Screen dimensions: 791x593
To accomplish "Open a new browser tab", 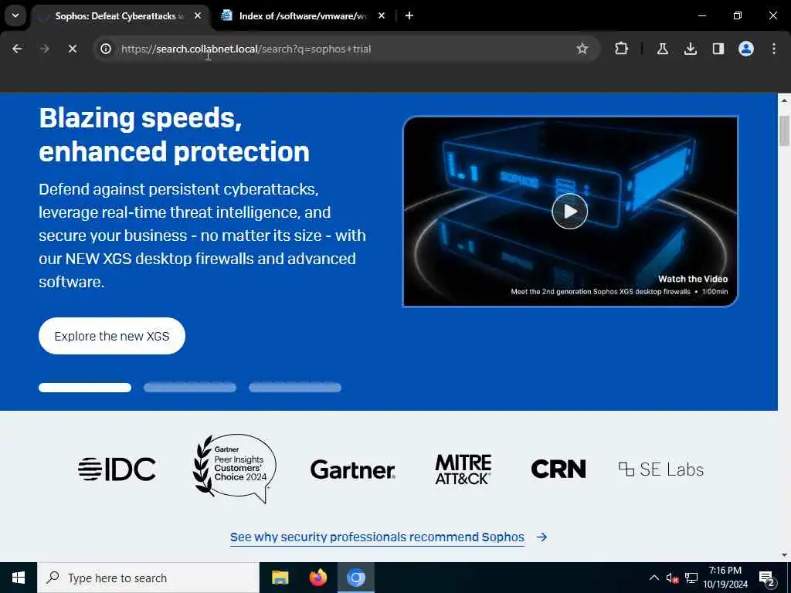I will coord(409,16).
